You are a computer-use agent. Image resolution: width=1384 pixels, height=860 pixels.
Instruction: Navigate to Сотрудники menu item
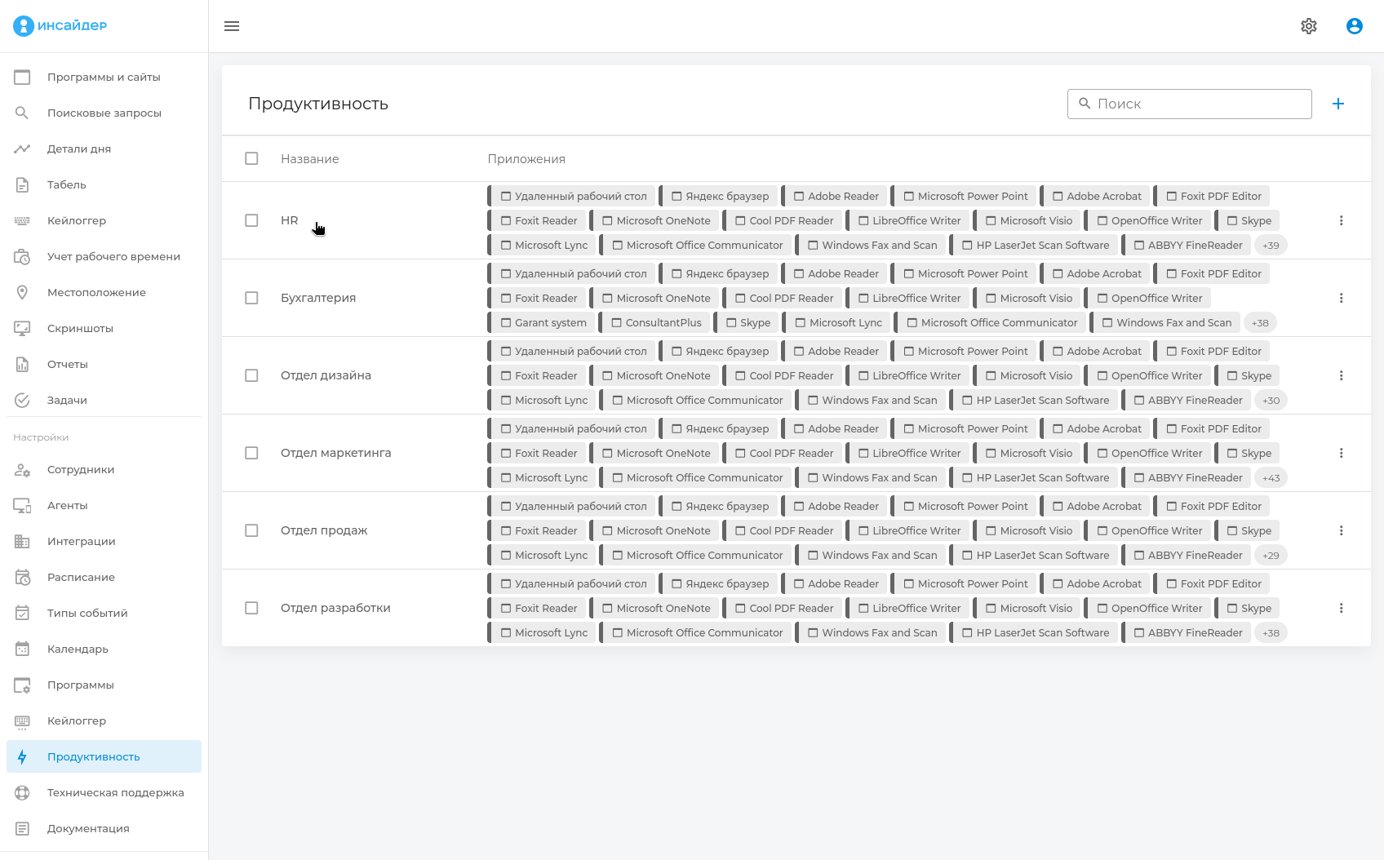click(81, 469)
